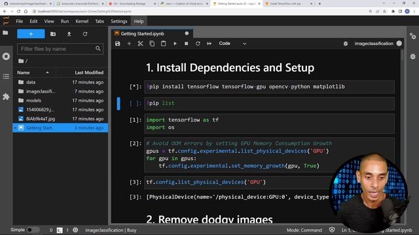This screenshot has height=235, width=419.
Task: Click the status bar shield trust icon
Action: coord(332,230)
